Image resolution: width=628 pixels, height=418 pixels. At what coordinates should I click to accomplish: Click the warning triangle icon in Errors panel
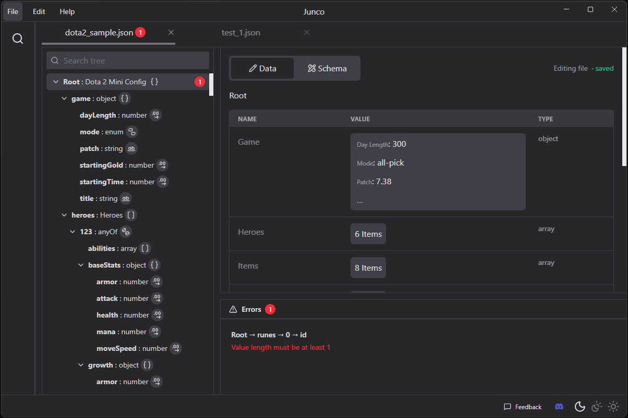(233, 309)
